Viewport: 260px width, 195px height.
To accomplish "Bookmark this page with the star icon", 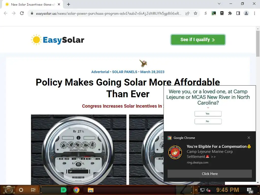I will click(196, 13).
